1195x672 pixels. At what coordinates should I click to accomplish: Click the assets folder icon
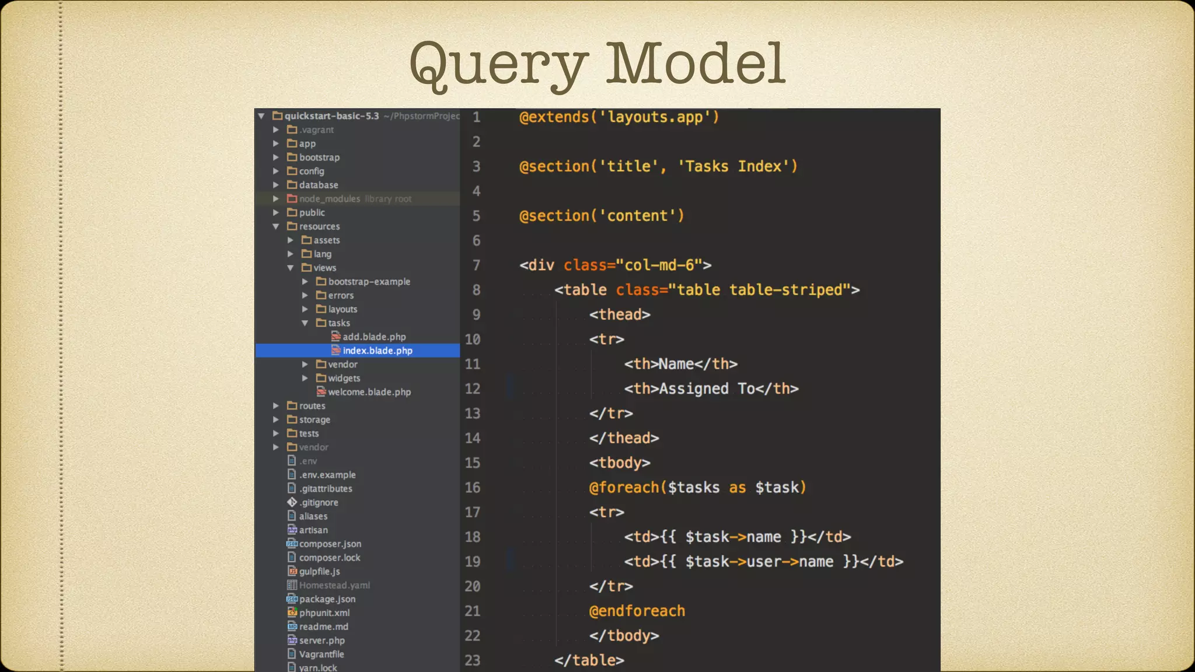(x=307, y=240)
